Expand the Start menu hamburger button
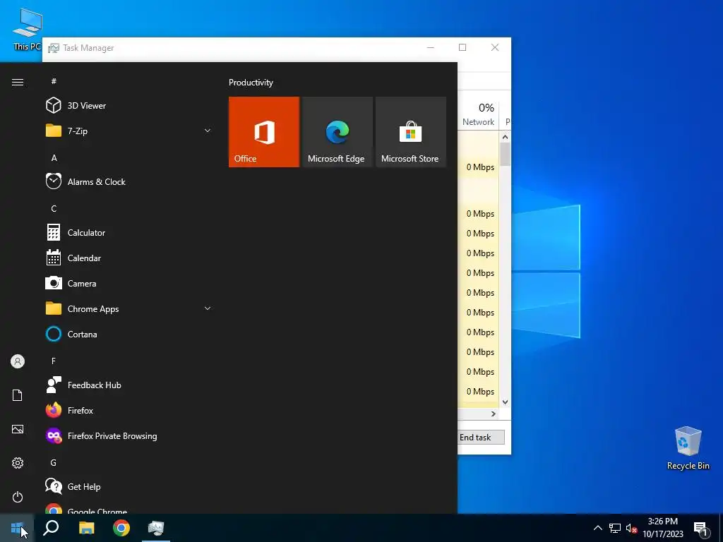Screen dimensions: 723x542 [x=18, y=82]
